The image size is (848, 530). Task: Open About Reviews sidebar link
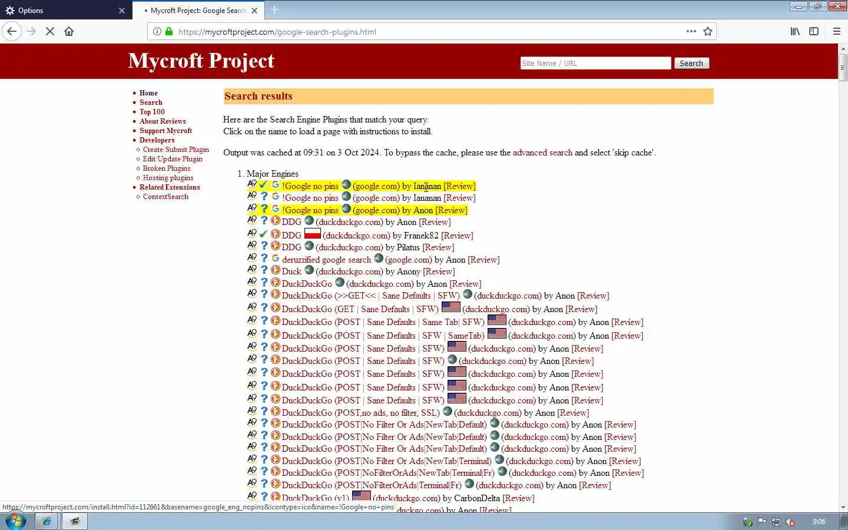[x=163, y=121]
